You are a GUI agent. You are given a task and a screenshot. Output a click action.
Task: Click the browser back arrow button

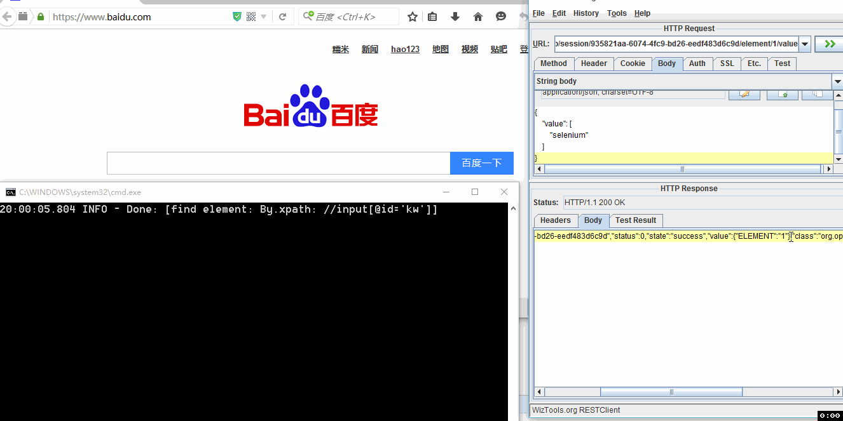[x=6, y=17]
